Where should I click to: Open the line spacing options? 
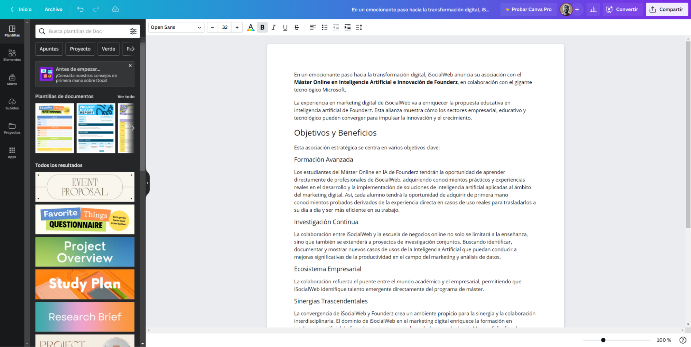coord(359,27)
